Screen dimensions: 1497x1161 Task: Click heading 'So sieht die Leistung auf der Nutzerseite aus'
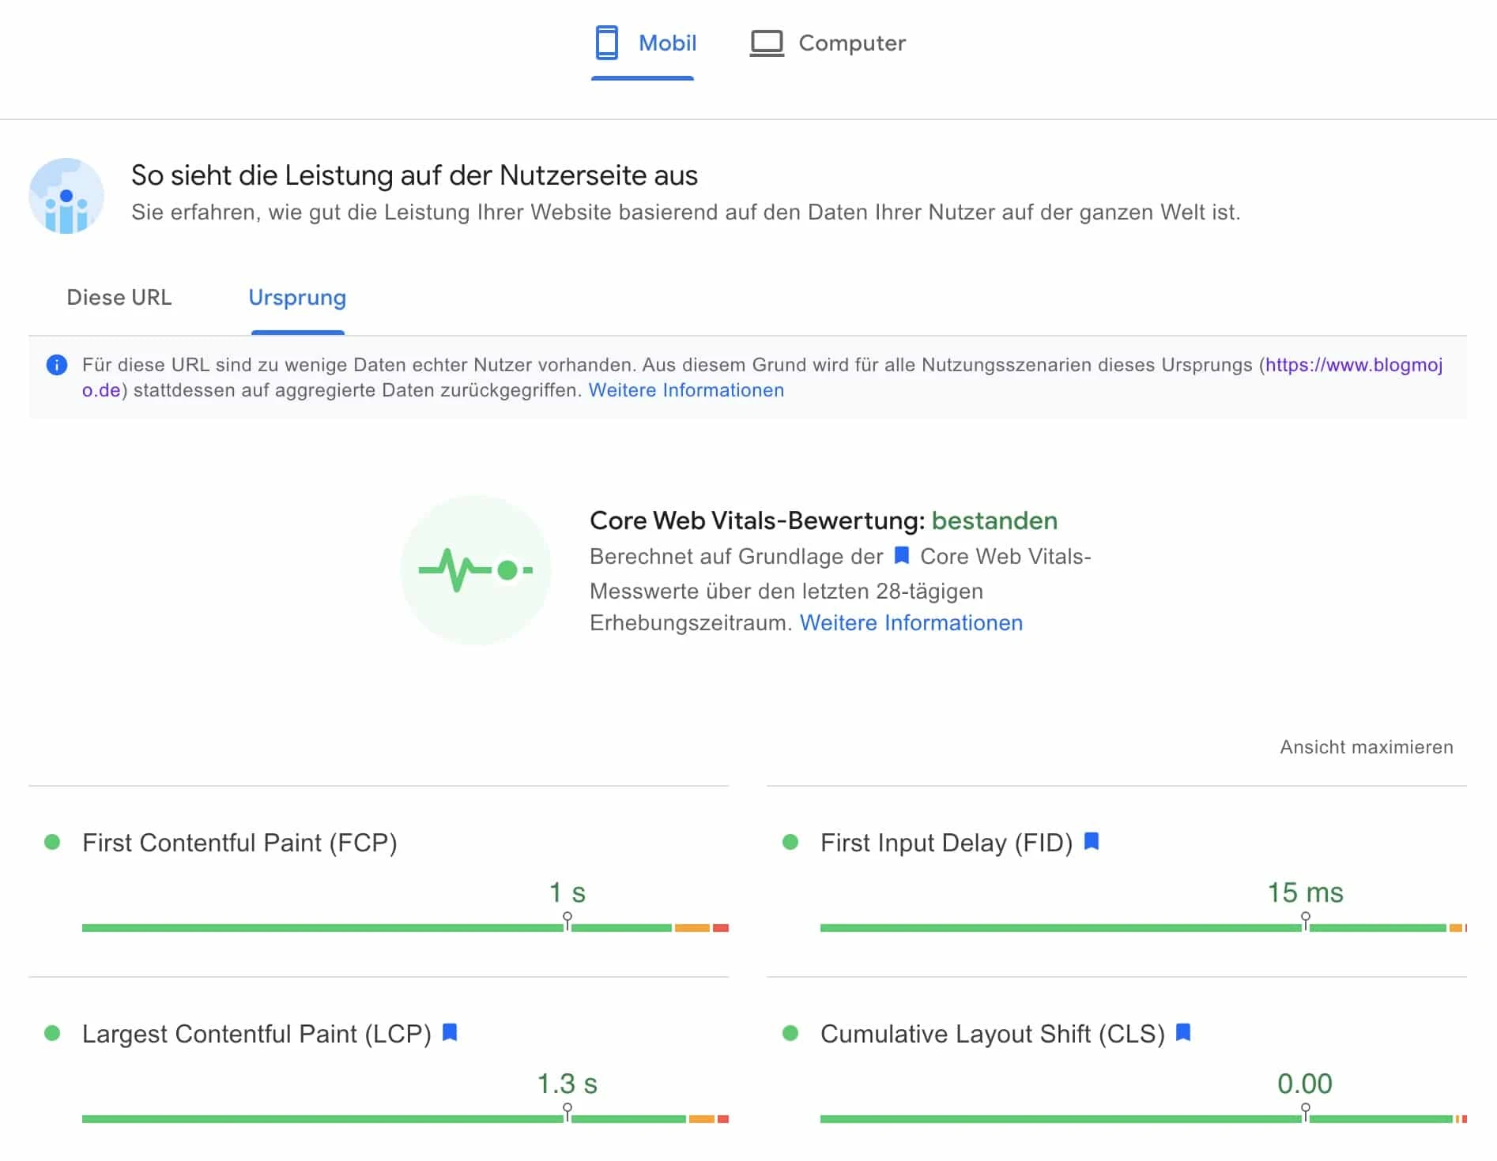[414, 175]
